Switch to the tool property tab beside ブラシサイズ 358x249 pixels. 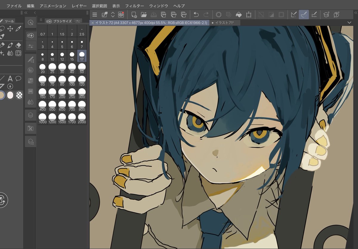coord(78,21)
